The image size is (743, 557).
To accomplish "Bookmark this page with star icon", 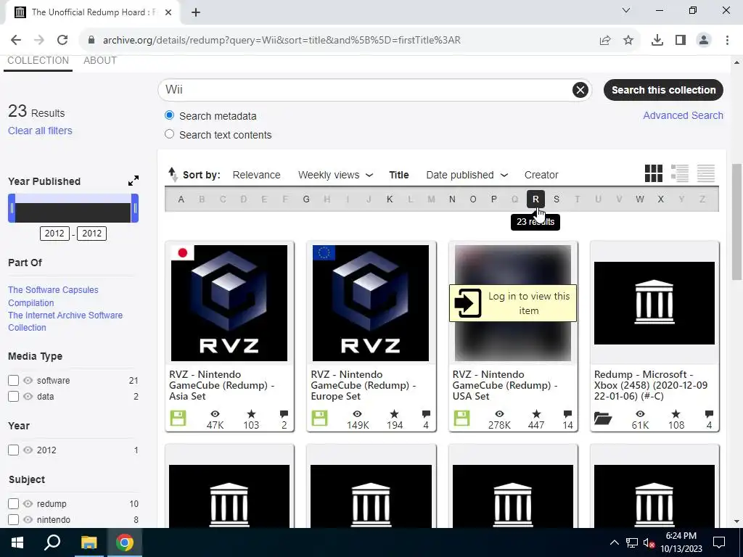I will [628, 40].
